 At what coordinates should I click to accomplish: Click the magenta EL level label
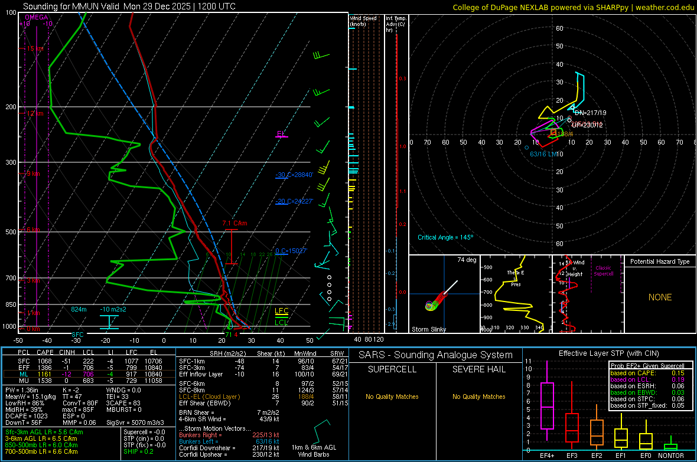[x=281, y=134]
